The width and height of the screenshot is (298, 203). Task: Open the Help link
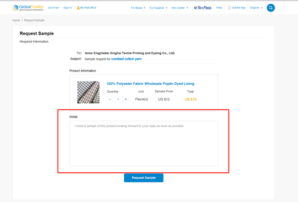[x=219, y=8]
